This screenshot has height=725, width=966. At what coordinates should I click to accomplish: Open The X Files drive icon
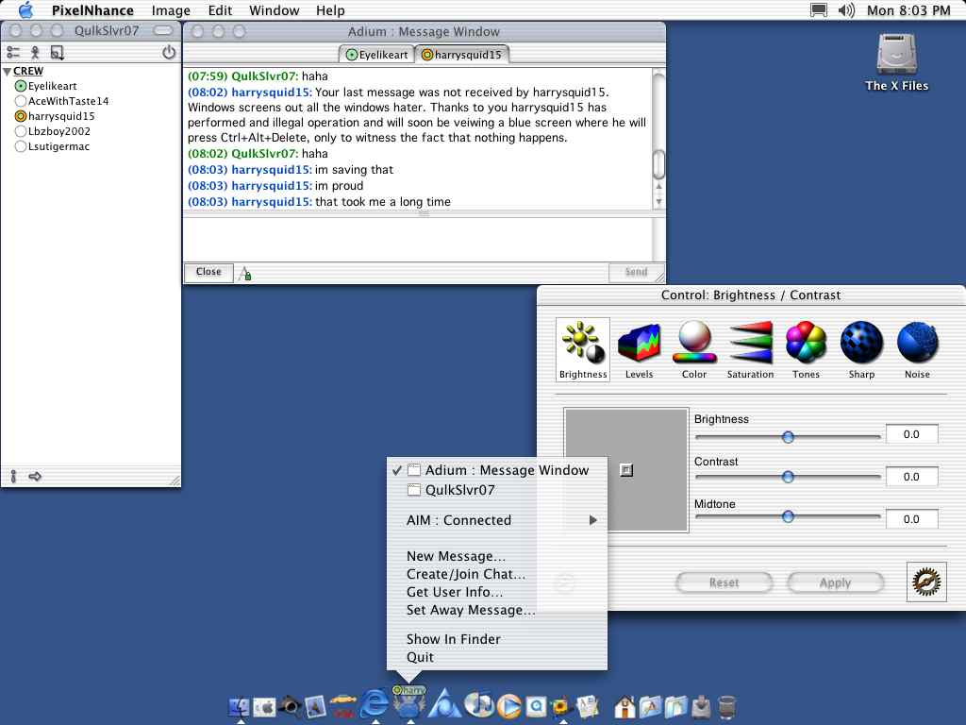[x=896, y=54]
